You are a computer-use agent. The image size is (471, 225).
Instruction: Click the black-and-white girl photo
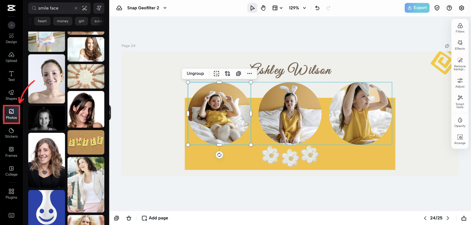(x=47, y=118)
